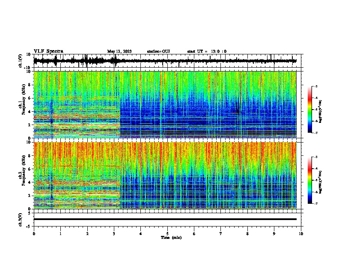Click the time axis tick label "3"
339x262 pixels.
(x=114, y=234)
